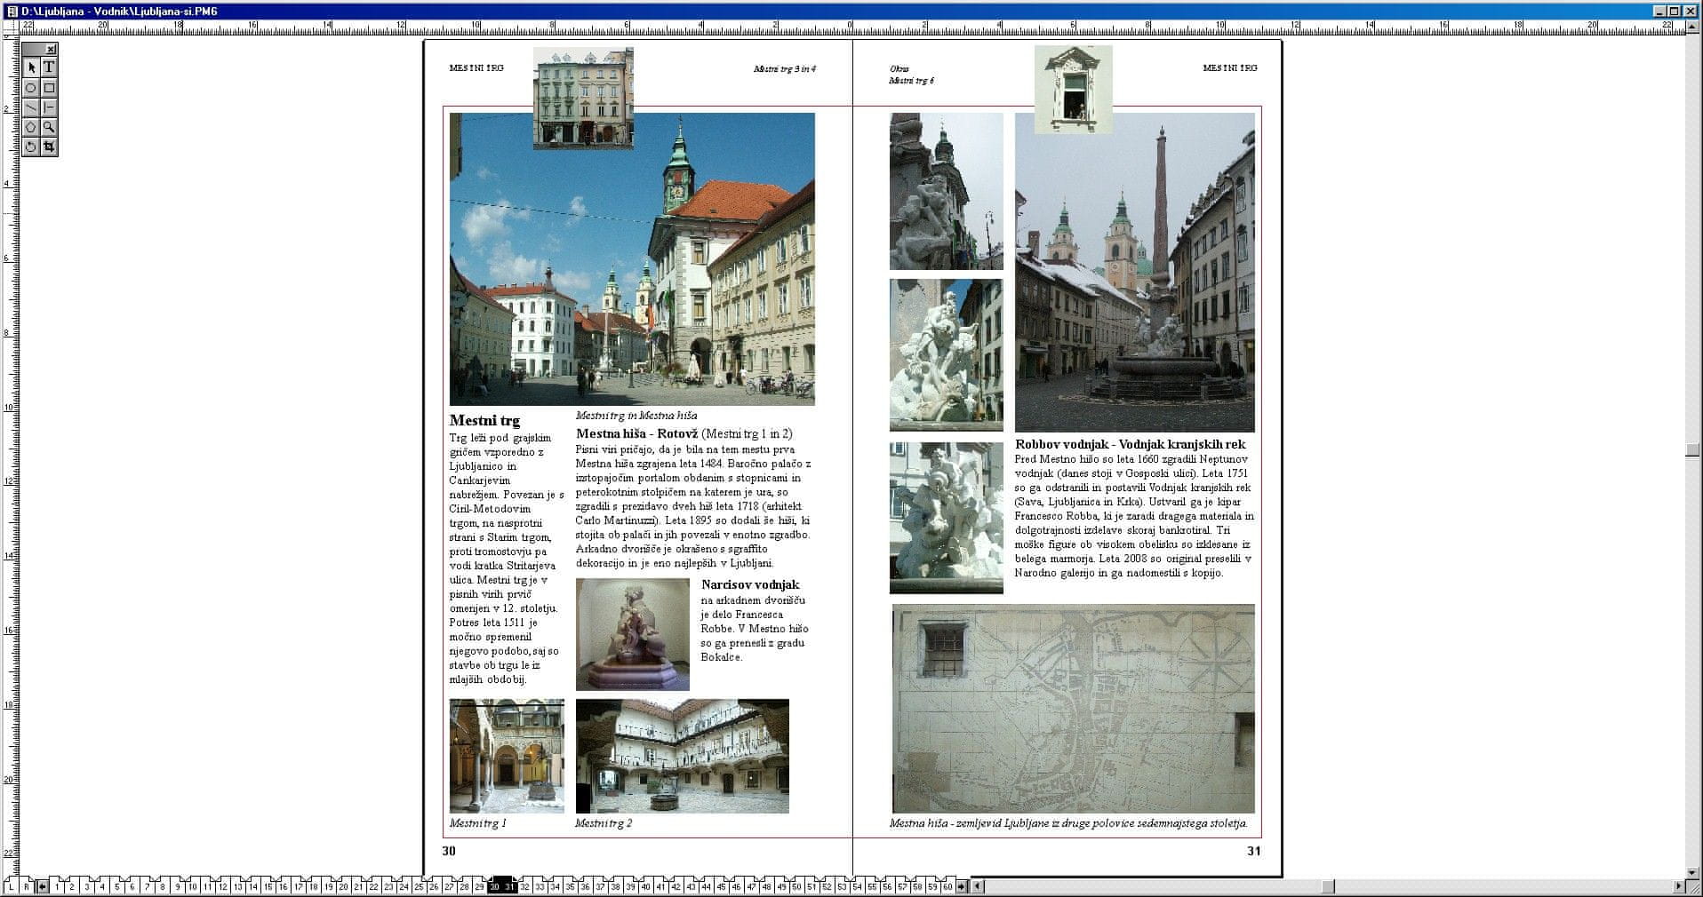Pick the diagonal Line tool
The image size is (1703, 897).
(x=30, y=107)
